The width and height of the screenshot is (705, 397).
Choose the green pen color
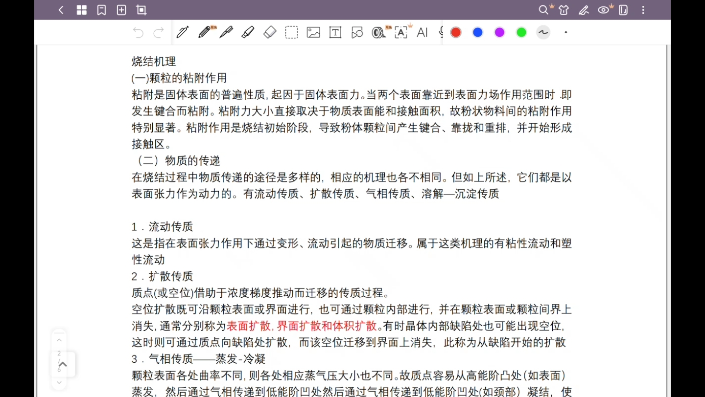tap(521, 32)
